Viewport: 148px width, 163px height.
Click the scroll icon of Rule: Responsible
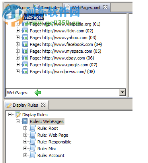33,142
